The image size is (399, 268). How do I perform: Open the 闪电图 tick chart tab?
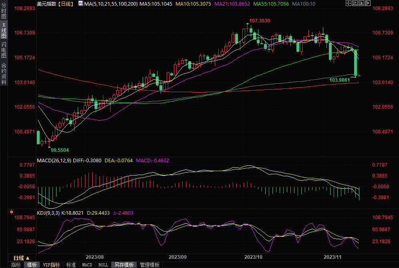coord(4,50)
